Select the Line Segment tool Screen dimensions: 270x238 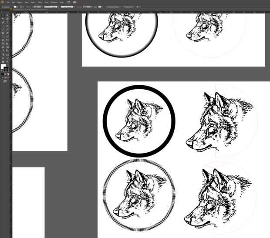tap(3, 26)
